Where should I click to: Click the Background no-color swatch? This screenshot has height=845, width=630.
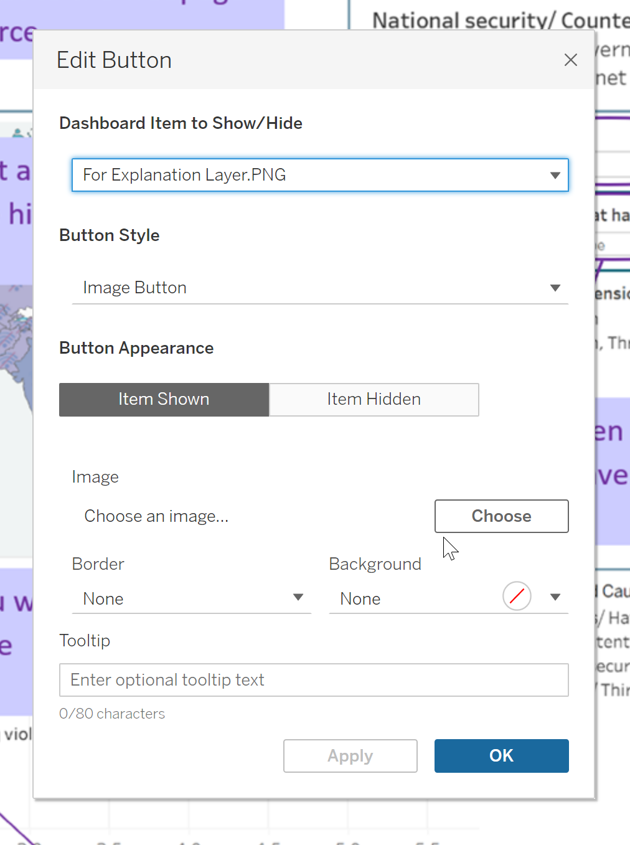tap(517, 597)
